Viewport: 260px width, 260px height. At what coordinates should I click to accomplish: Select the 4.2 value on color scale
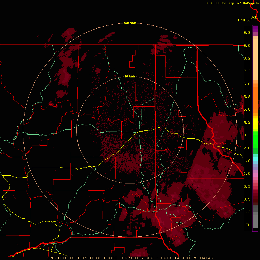click(247, 122)
